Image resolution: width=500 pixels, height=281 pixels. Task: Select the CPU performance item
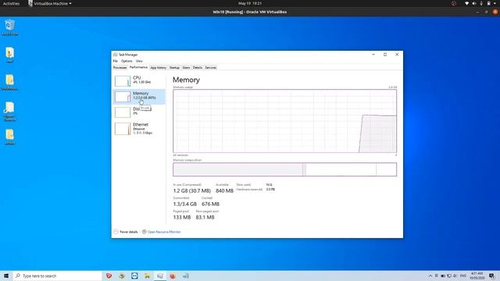139,81
